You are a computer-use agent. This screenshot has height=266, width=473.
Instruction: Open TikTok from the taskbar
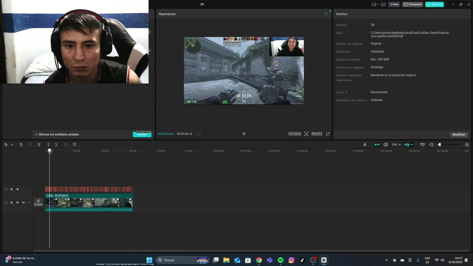point(302,260)
